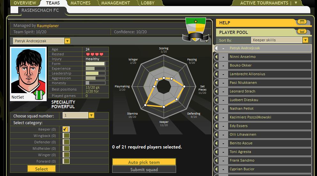Viewport: 317px width, 176px height.
Task: Tick the Defender category checkbox
Action: click(x=66, y=142)
